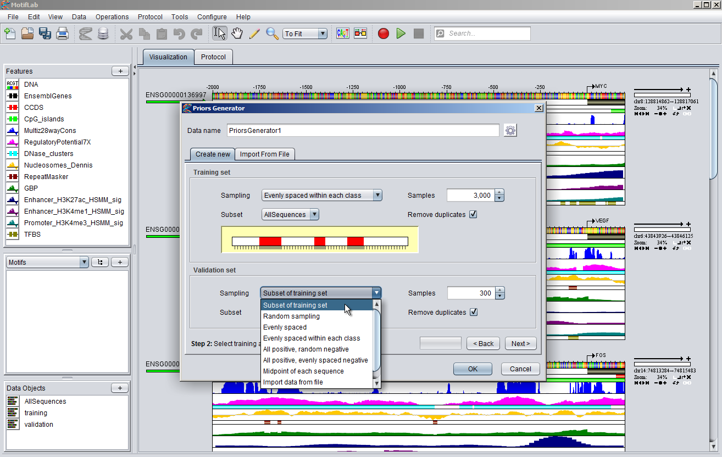Uncheck Remove duplicates in Validation set
Viewport: 722px width, 457px height.
point(473,312)
